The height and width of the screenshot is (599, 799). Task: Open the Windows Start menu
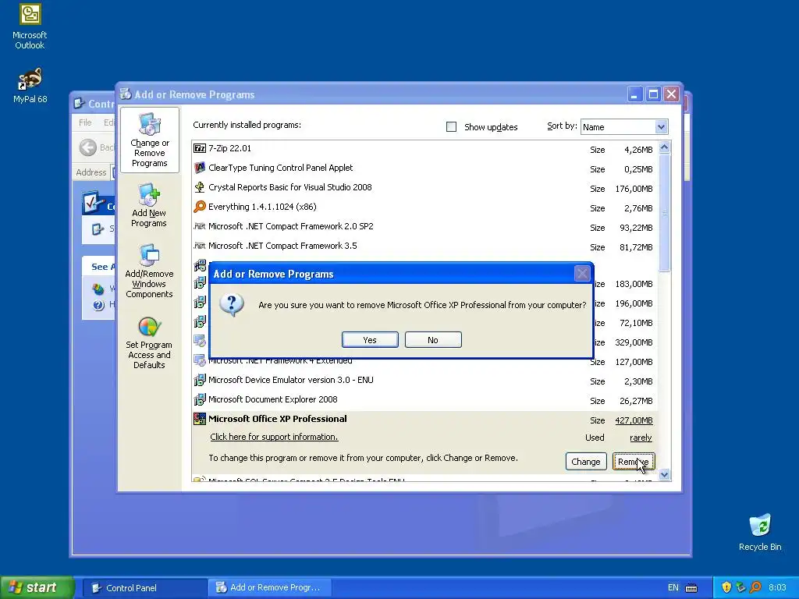(x=37, y=587)
